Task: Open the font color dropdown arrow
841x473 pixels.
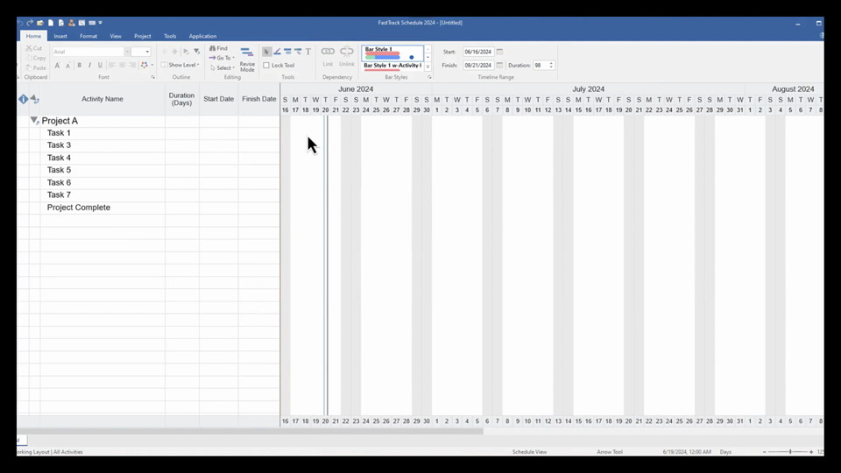Action: [x=152, y=65]
